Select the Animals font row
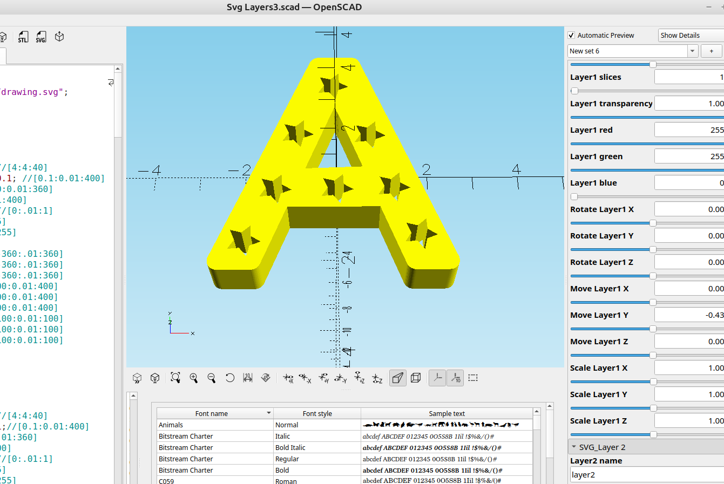This screenshot has width=724, height=484. (215, 425)
